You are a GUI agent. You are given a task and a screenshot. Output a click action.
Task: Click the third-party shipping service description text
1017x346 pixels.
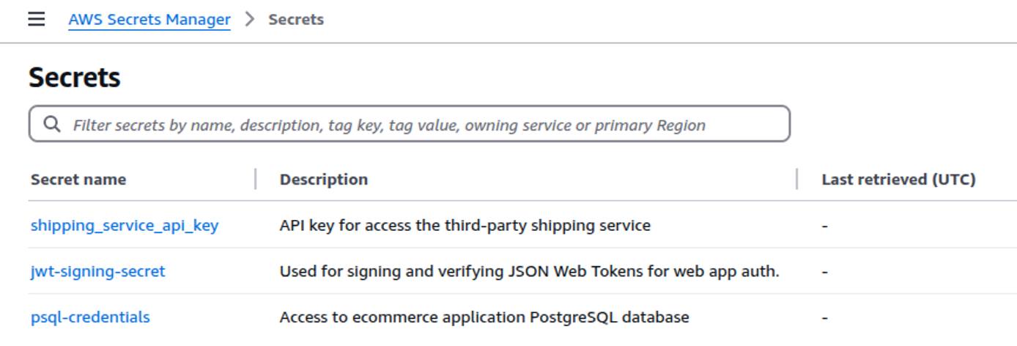tap(465, 226)
